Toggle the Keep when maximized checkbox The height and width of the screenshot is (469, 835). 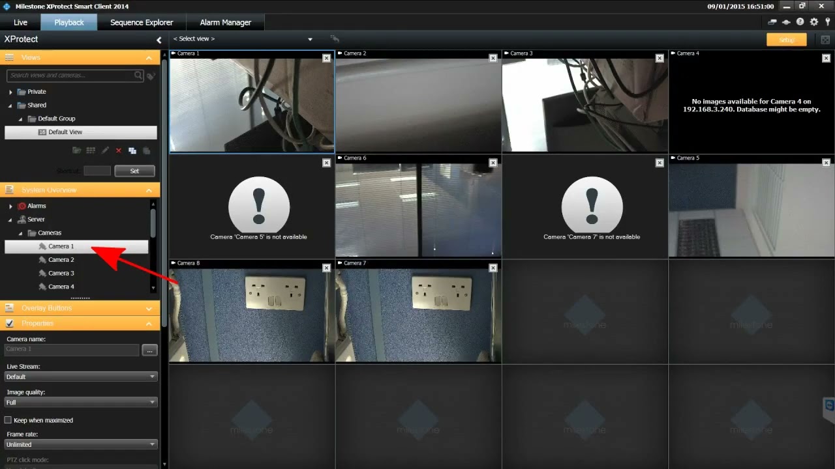[x=8, y=420]
